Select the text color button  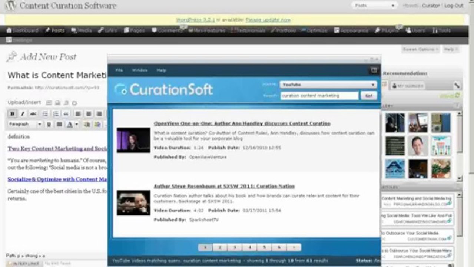(x=69, y=124)
